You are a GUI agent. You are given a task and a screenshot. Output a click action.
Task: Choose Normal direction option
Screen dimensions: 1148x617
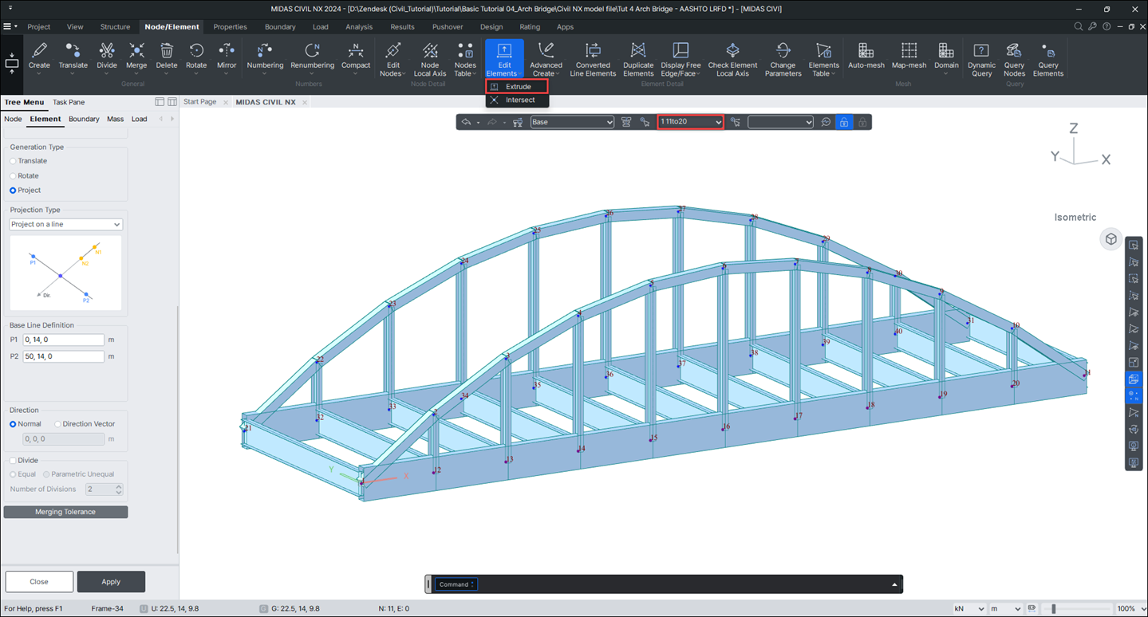pyautogui.click(x=13, y=424)
